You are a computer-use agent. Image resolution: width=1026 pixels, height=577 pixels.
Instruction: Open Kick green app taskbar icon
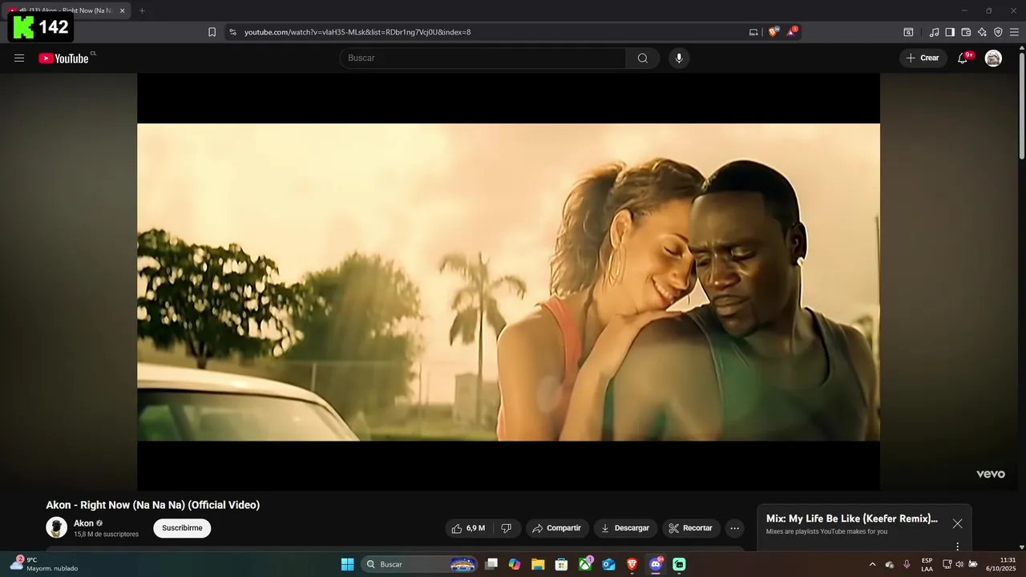click(679, 564)
